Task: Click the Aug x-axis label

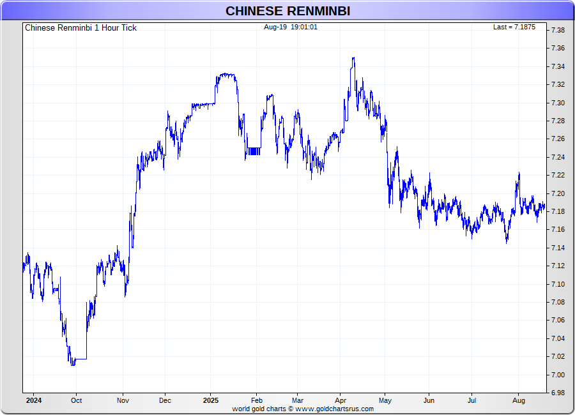Action: point(519,400)
